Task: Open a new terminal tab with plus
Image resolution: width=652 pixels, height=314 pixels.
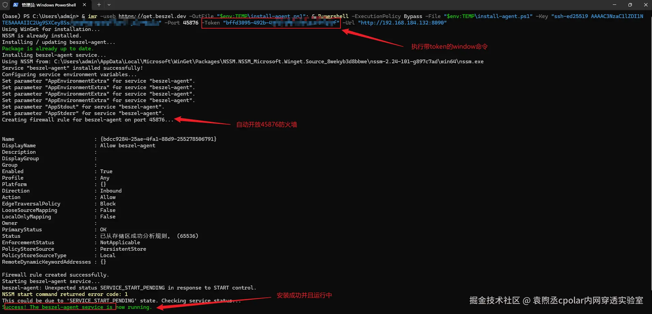Action: tap(99, 5)
